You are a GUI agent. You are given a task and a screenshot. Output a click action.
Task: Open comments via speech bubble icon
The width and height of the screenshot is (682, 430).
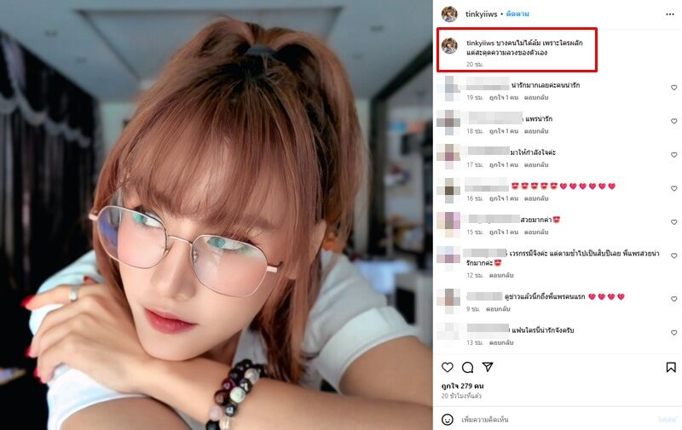coord(467,368)
